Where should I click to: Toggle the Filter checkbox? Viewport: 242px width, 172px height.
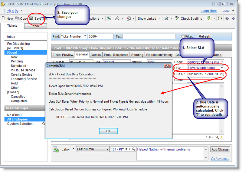(x=183, y=36)
